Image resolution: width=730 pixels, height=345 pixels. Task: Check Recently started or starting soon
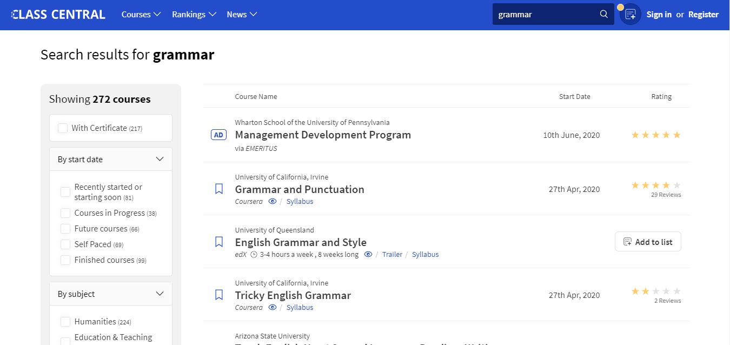pyautogui.click(x=65, y=192)
